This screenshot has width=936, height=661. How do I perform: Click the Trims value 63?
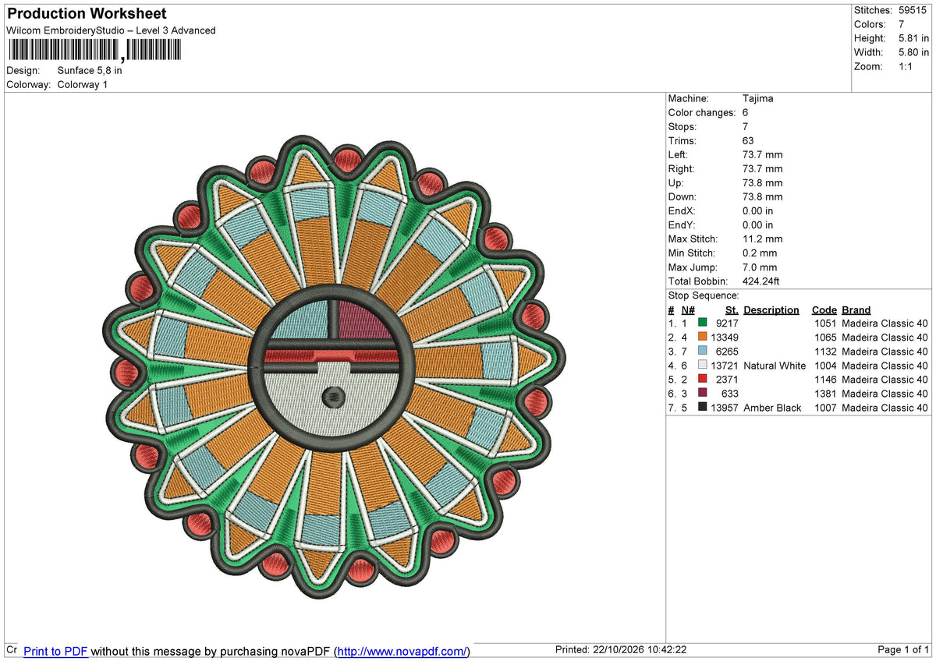pyautogui.click(x=749, y=141)
